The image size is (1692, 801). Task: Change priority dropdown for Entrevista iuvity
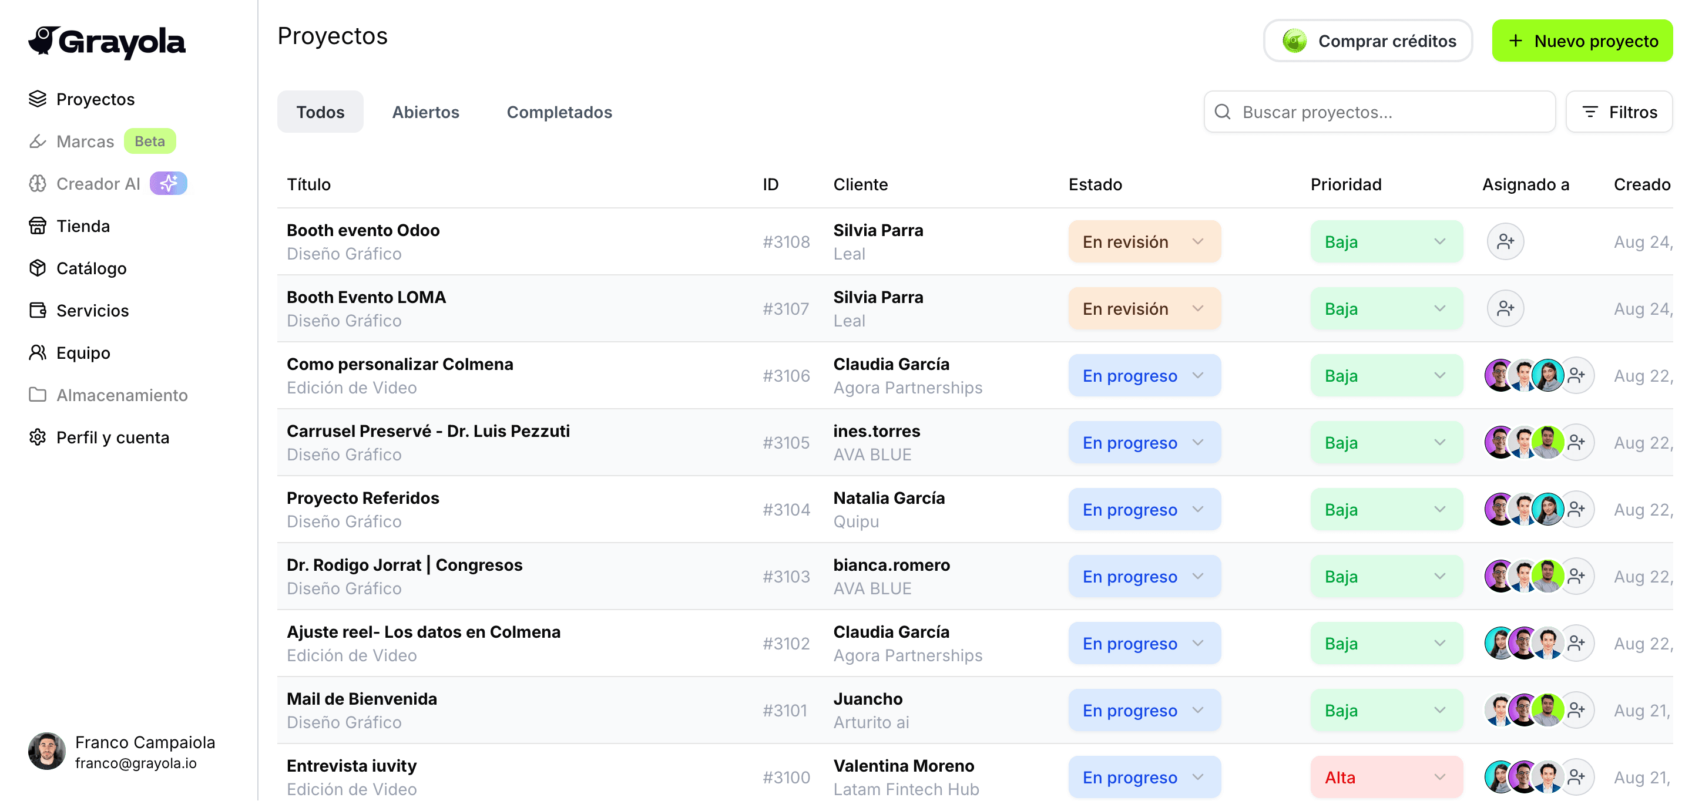click(x=1386, y=777)
